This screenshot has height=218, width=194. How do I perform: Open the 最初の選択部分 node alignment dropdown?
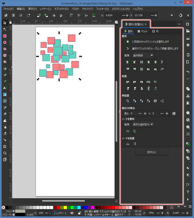point(143,124)
